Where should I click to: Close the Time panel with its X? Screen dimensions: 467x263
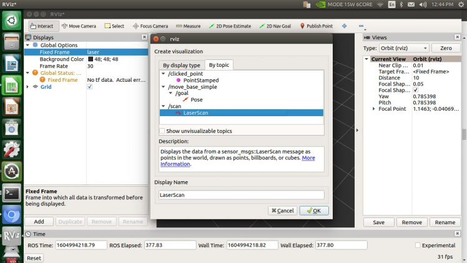(457, 234)
